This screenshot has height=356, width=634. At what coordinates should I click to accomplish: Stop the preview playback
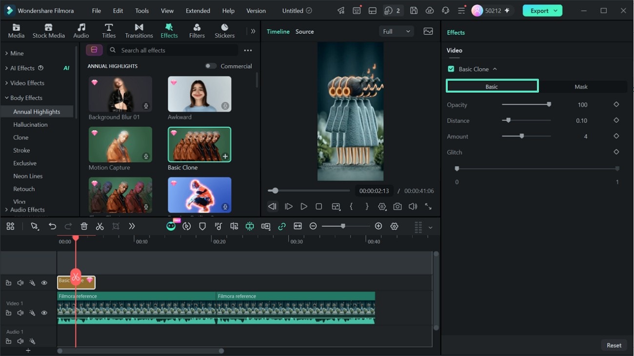(x=319, y=207)
